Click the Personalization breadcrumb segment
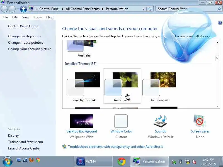223x167 pixels. (117, 9)
